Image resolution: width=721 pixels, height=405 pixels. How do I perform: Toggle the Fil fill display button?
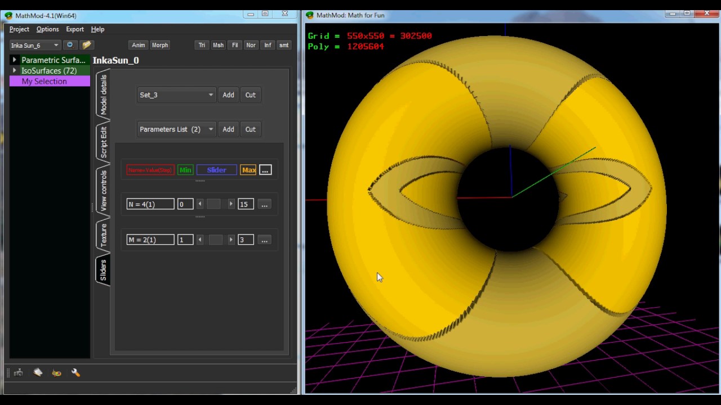pos(235,45)
